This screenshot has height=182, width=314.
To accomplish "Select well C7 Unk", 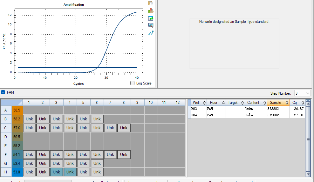I will pyautogui.click(x=110, y=128).
